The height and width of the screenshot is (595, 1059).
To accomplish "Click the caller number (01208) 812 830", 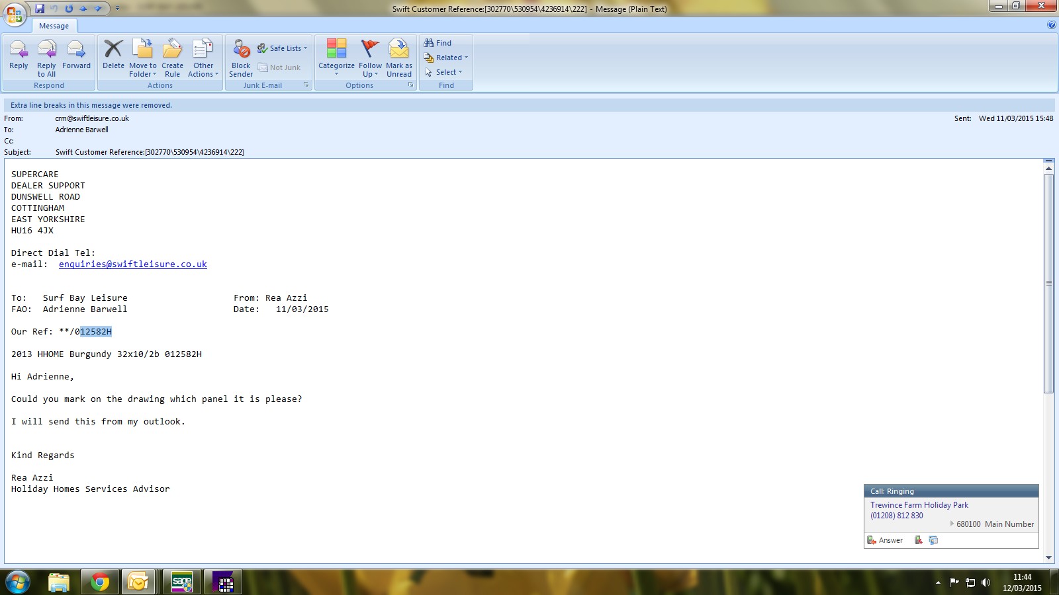I will point(897,516).
